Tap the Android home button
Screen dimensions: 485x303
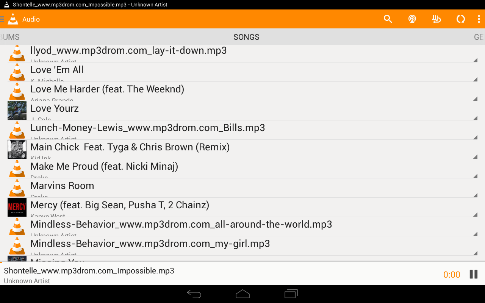242,294
